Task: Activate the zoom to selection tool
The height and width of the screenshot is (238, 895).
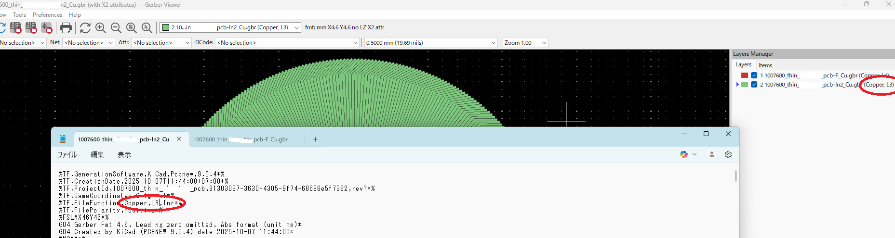Action: point(147,28)
